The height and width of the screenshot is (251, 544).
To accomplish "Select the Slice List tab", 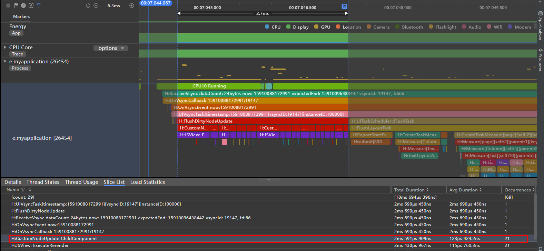I will coord(114,182).
